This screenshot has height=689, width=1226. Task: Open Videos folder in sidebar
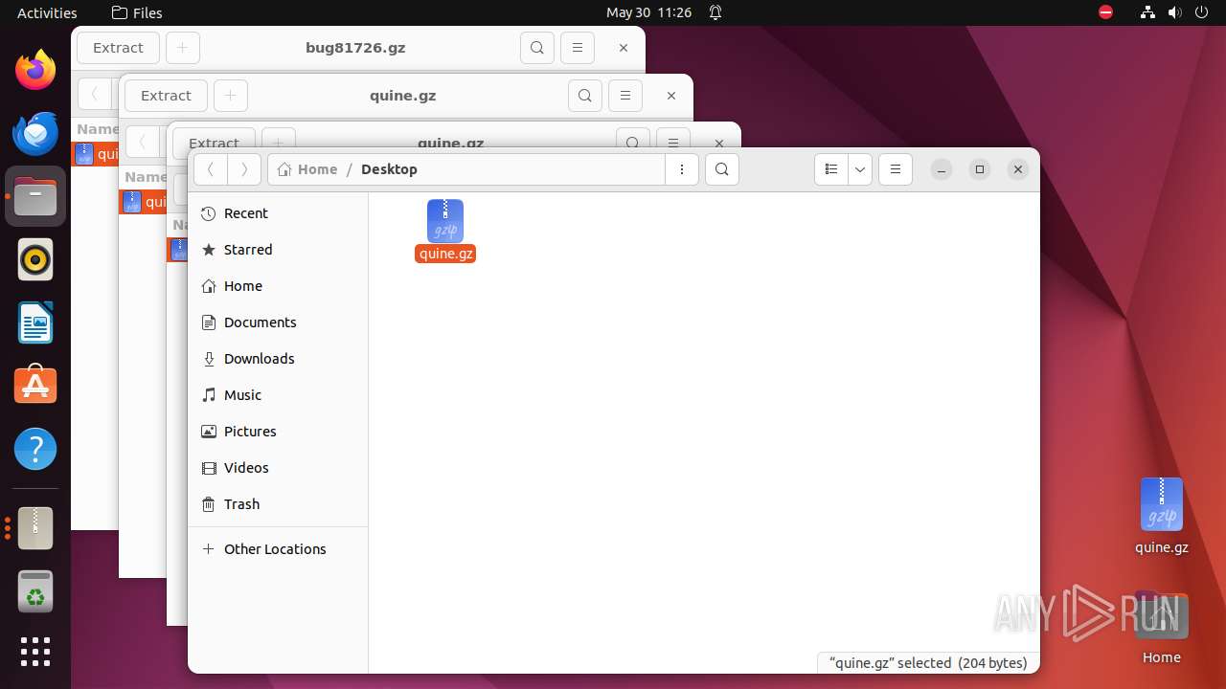[278, 468]
